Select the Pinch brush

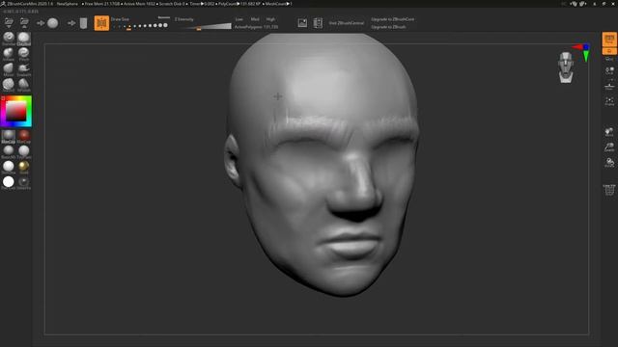point(23,54)
